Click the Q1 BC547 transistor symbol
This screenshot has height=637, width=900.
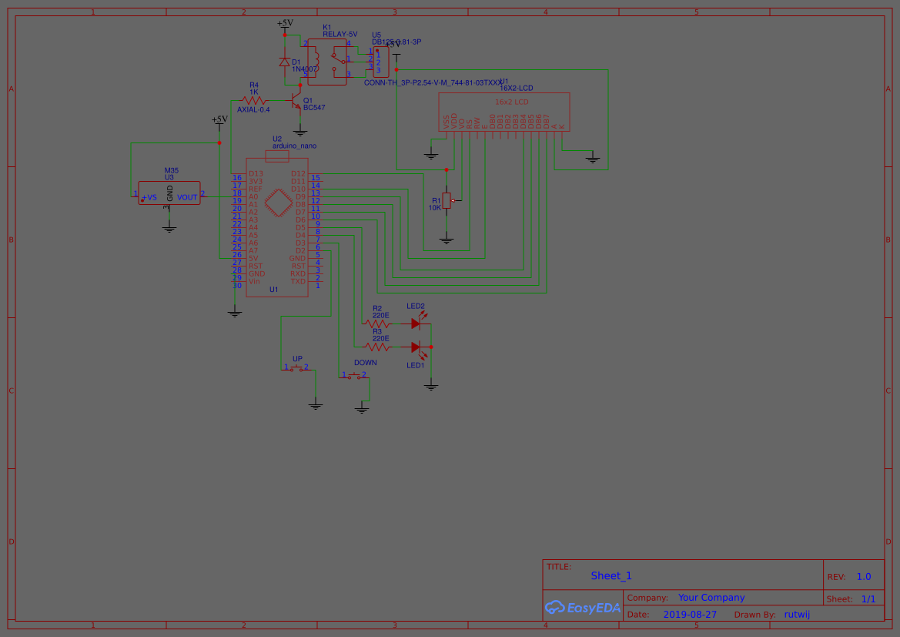[296, 101]
